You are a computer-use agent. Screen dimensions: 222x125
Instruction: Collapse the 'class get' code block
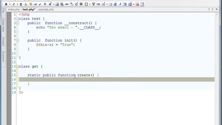[18, 66]
